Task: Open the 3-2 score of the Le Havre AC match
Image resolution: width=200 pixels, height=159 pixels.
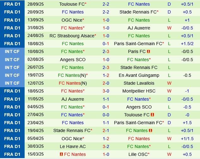Action: [106, 146]
